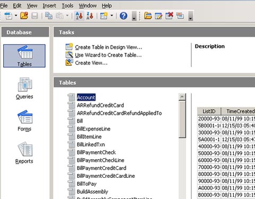The height and width of the screenshot is (199, 255).
Task: Open the Form icon dropdown arrow
Action: (112, 15)
